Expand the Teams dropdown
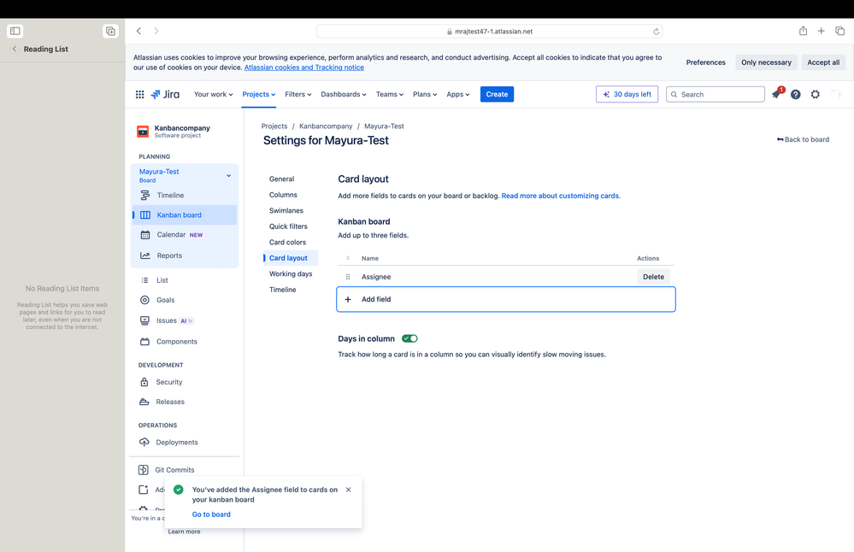This screenshot has height=552, width=854. click(x=390, y=94)
